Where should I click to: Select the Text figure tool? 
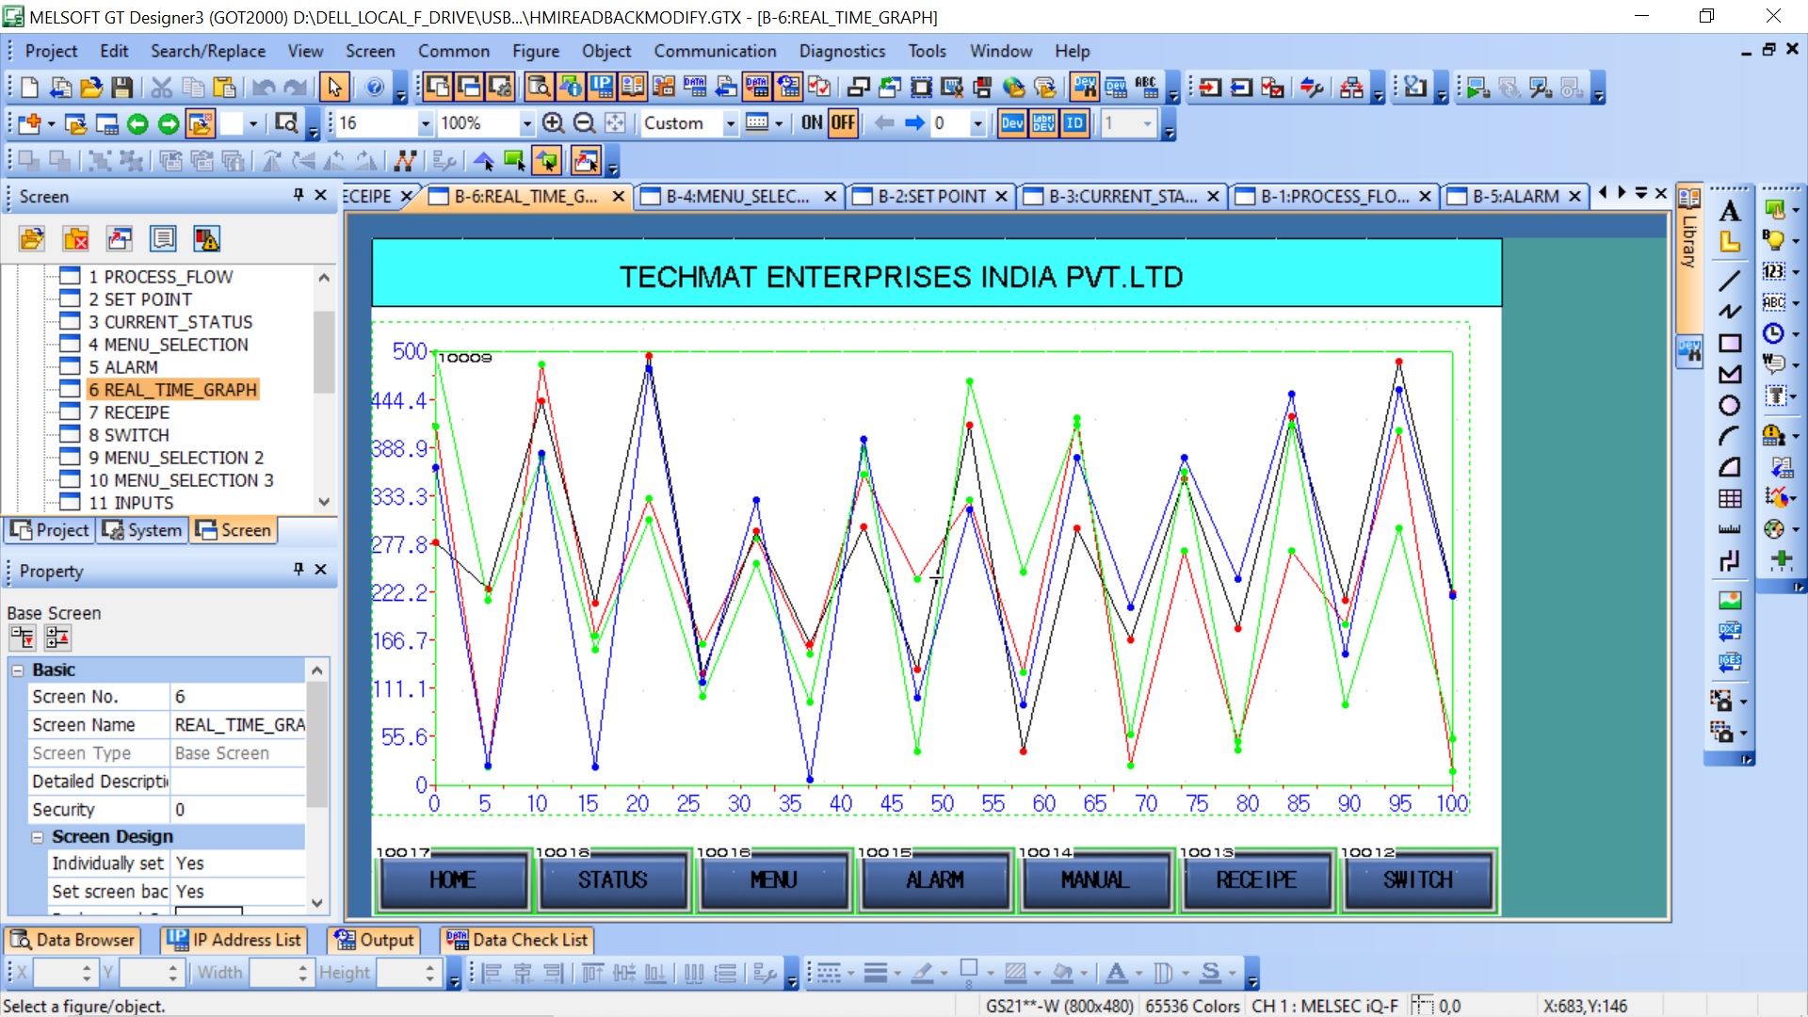[x=1730, y=212]
